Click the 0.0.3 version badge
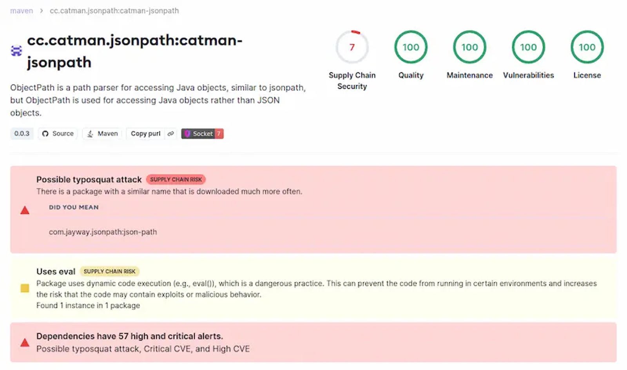The height and width of the screenshot is (370, 627). point(22,134)
